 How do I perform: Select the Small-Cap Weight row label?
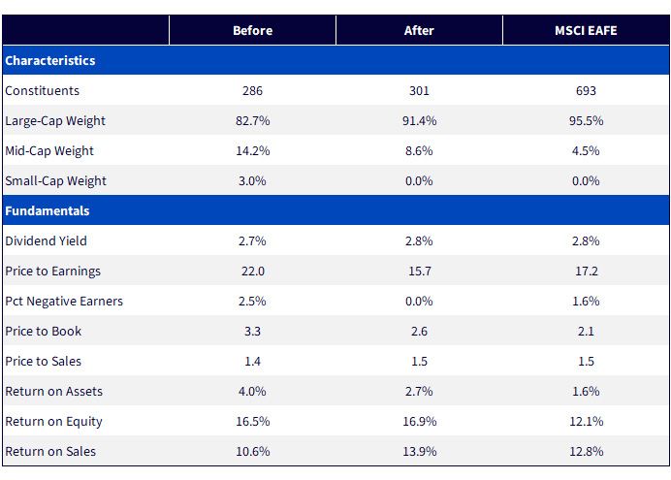55,181
